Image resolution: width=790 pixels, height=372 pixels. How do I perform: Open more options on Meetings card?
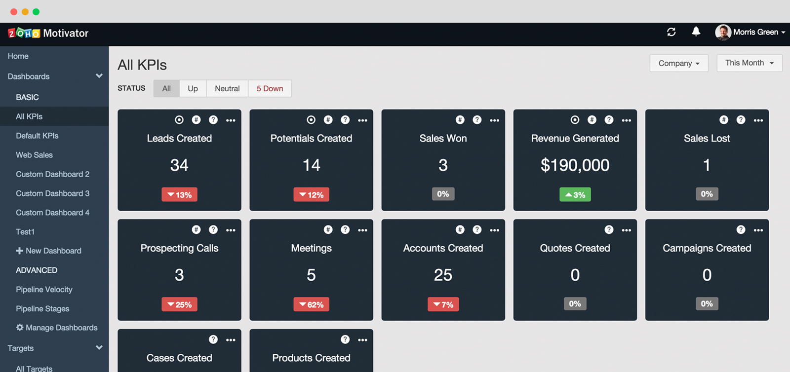362,230
